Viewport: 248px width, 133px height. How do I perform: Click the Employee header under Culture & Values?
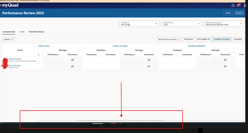pyautogui.click(x=101, y=50)
